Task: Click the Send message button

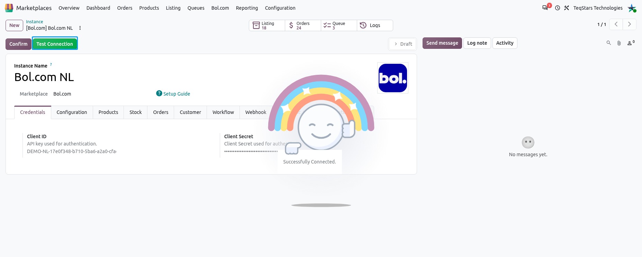Action: [442, 43]
